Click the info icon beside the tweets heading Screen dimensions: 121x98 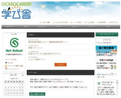[x=116, y=74]
